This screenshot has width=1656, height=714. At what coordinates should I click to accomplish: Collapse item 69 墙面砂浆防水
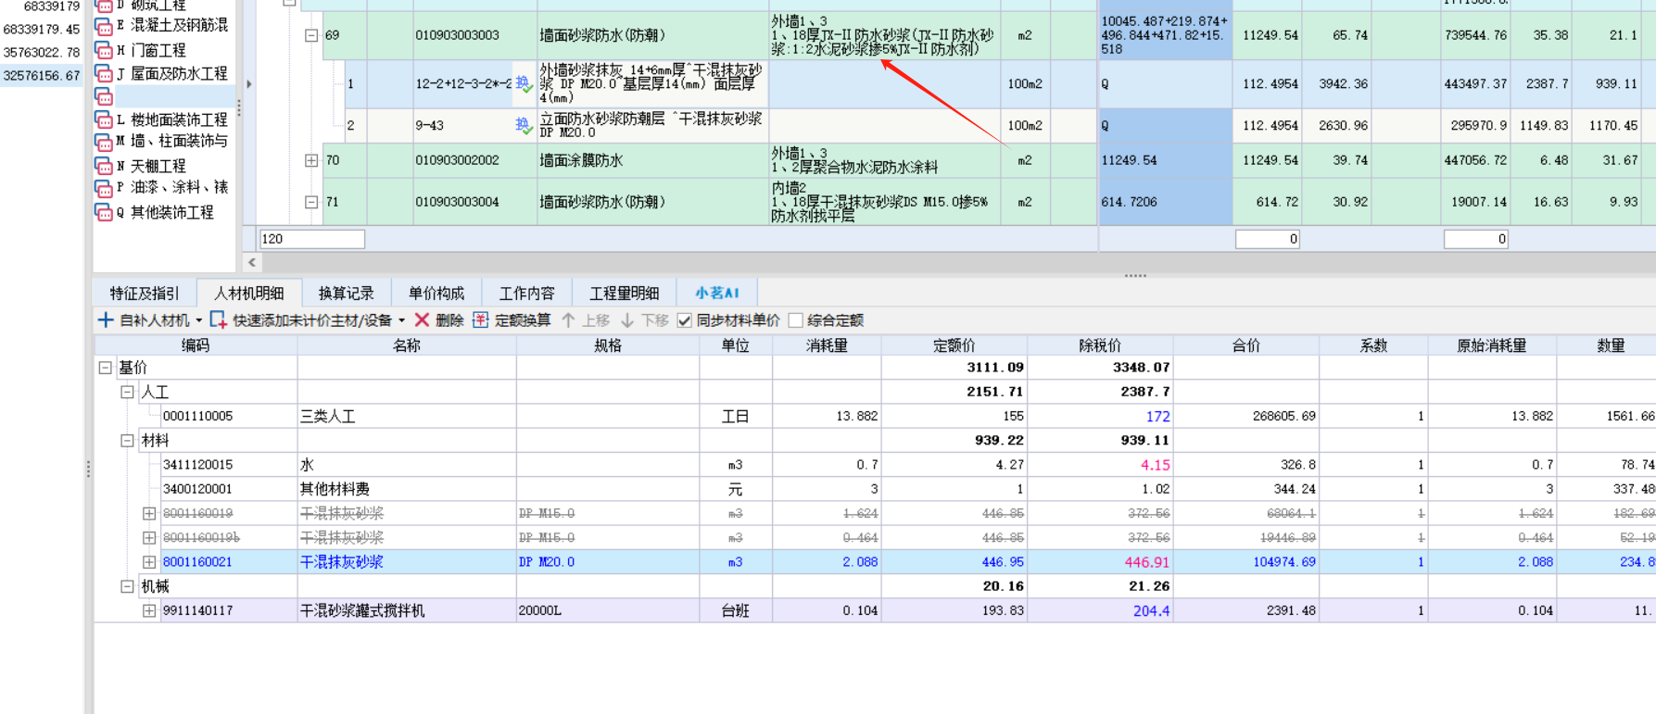[311, 36]
